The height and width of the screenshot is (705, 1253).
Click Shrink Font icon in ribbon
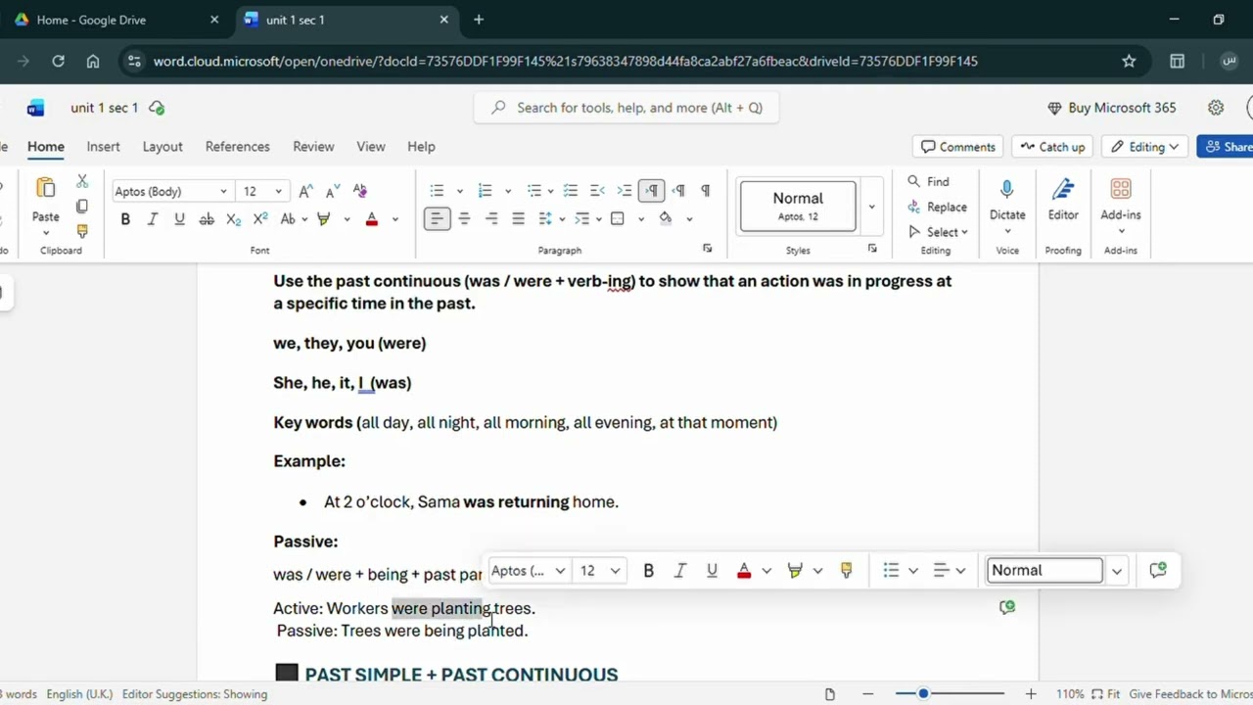point(333,191)
